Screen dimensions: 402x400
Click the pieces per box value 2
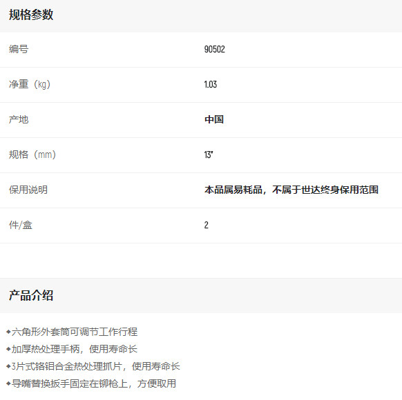206,225
